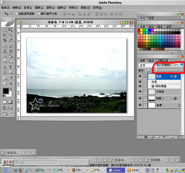
Task: Enable 自動選取圖層 checkbox
Action: [x=17, y=14]
